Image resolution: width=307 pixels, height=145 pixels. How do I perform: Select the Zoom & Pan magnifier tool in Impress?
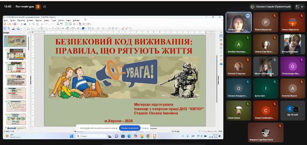click(9, 28)
